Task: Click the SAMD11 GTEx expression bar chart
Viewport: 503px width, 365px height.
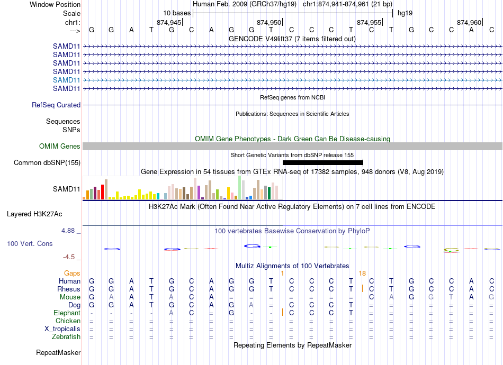Action: (x=182, y=188)
